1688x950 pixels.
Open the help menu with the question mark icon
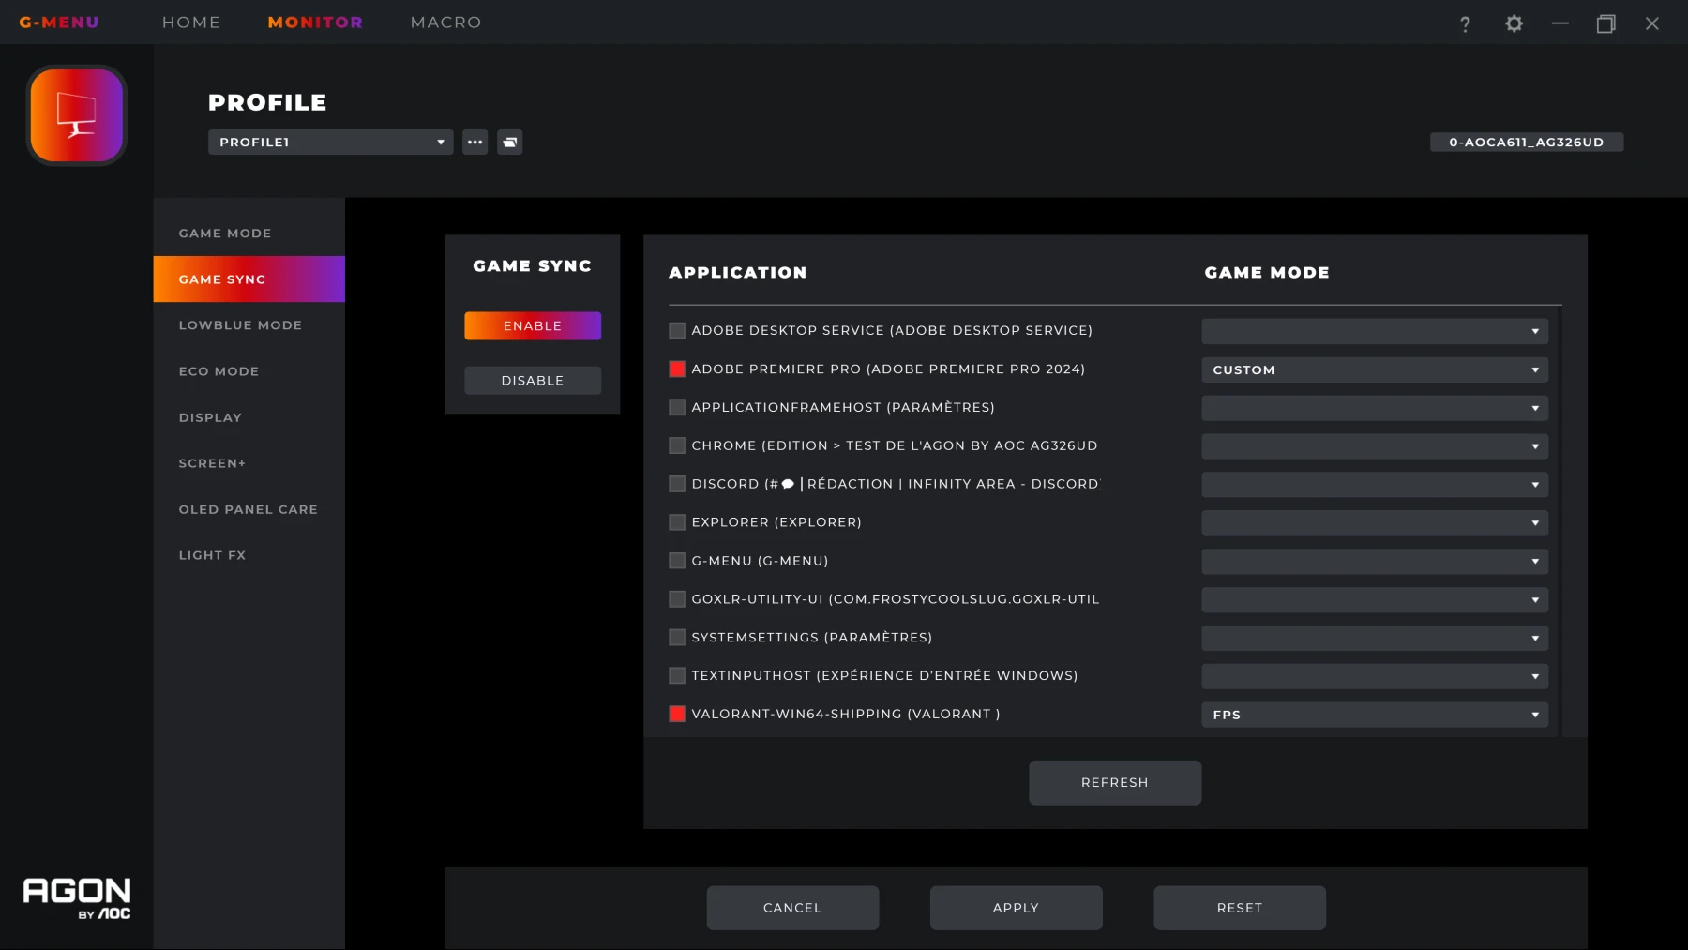click(1465, 23)
